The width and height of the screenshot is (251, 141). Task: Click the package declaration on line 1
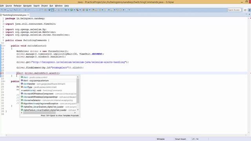(25, 18)
